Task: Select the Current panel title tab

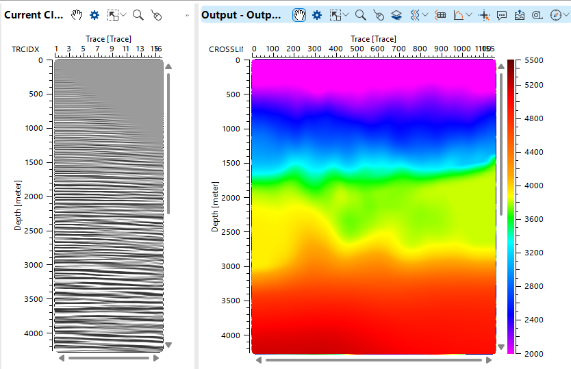Action: coord(34,15)
